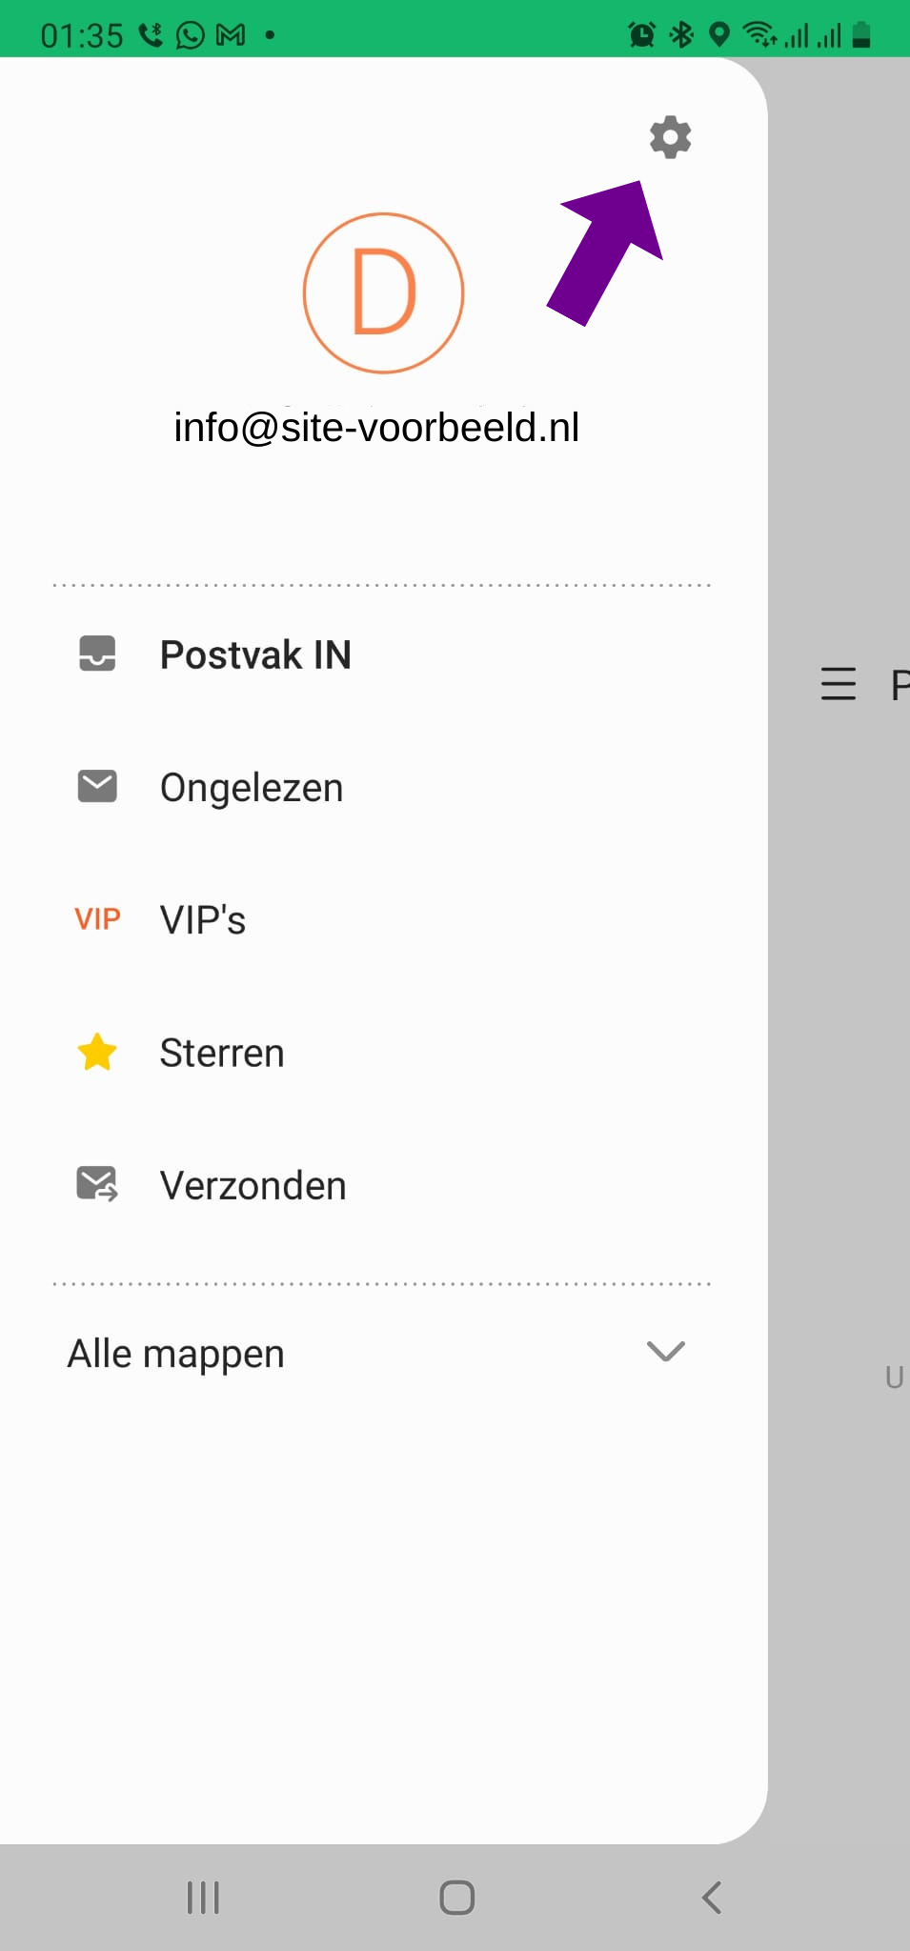
Task: Tap the orange D account avatar
Action: 383,292
